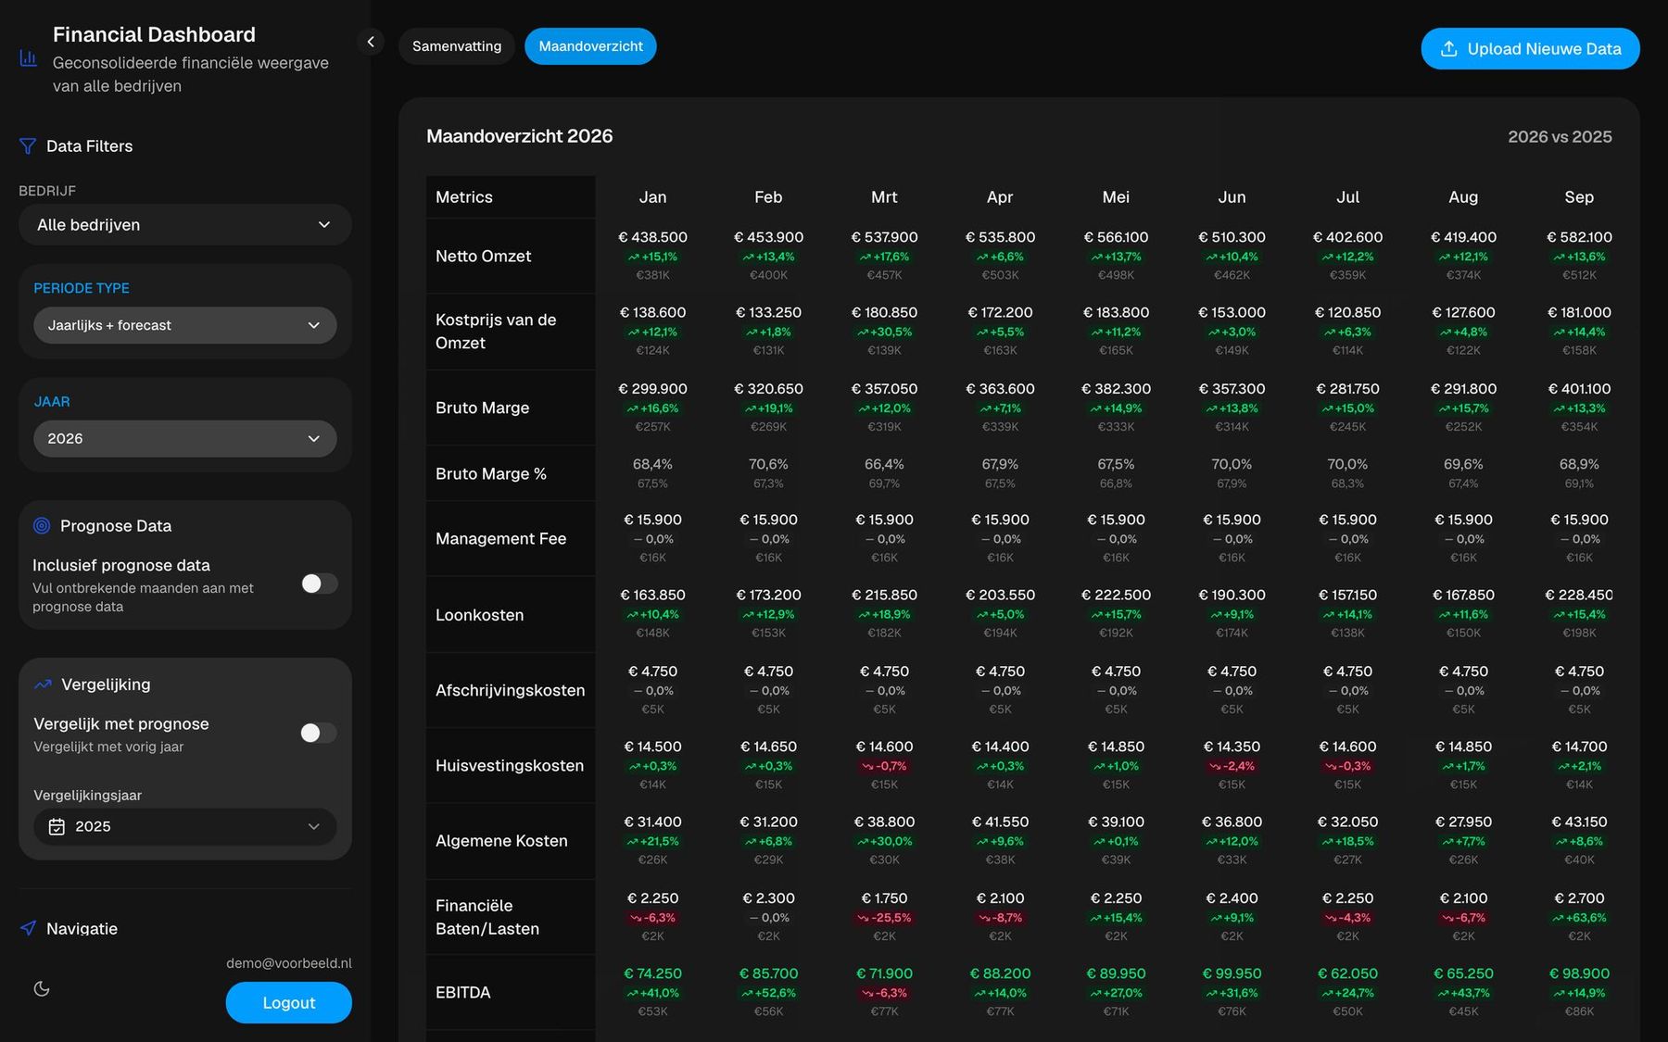Click the EBITDA row label
The height and width of the screenshot is (1042, 1668).
click(x=463, y=992)
